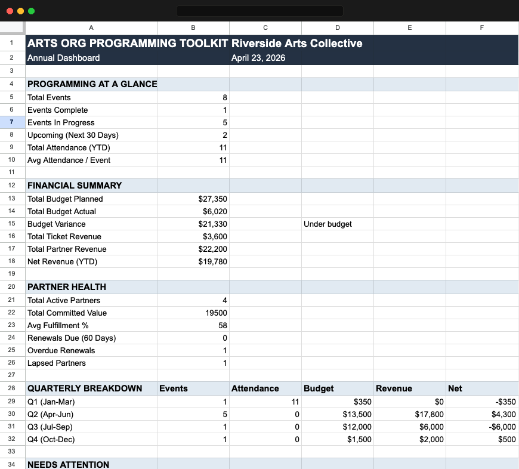This screenshot has width=519, height=469.
Task: Click the 'NEEDS ATTENTION' heading cell
Action: (91, 464)
